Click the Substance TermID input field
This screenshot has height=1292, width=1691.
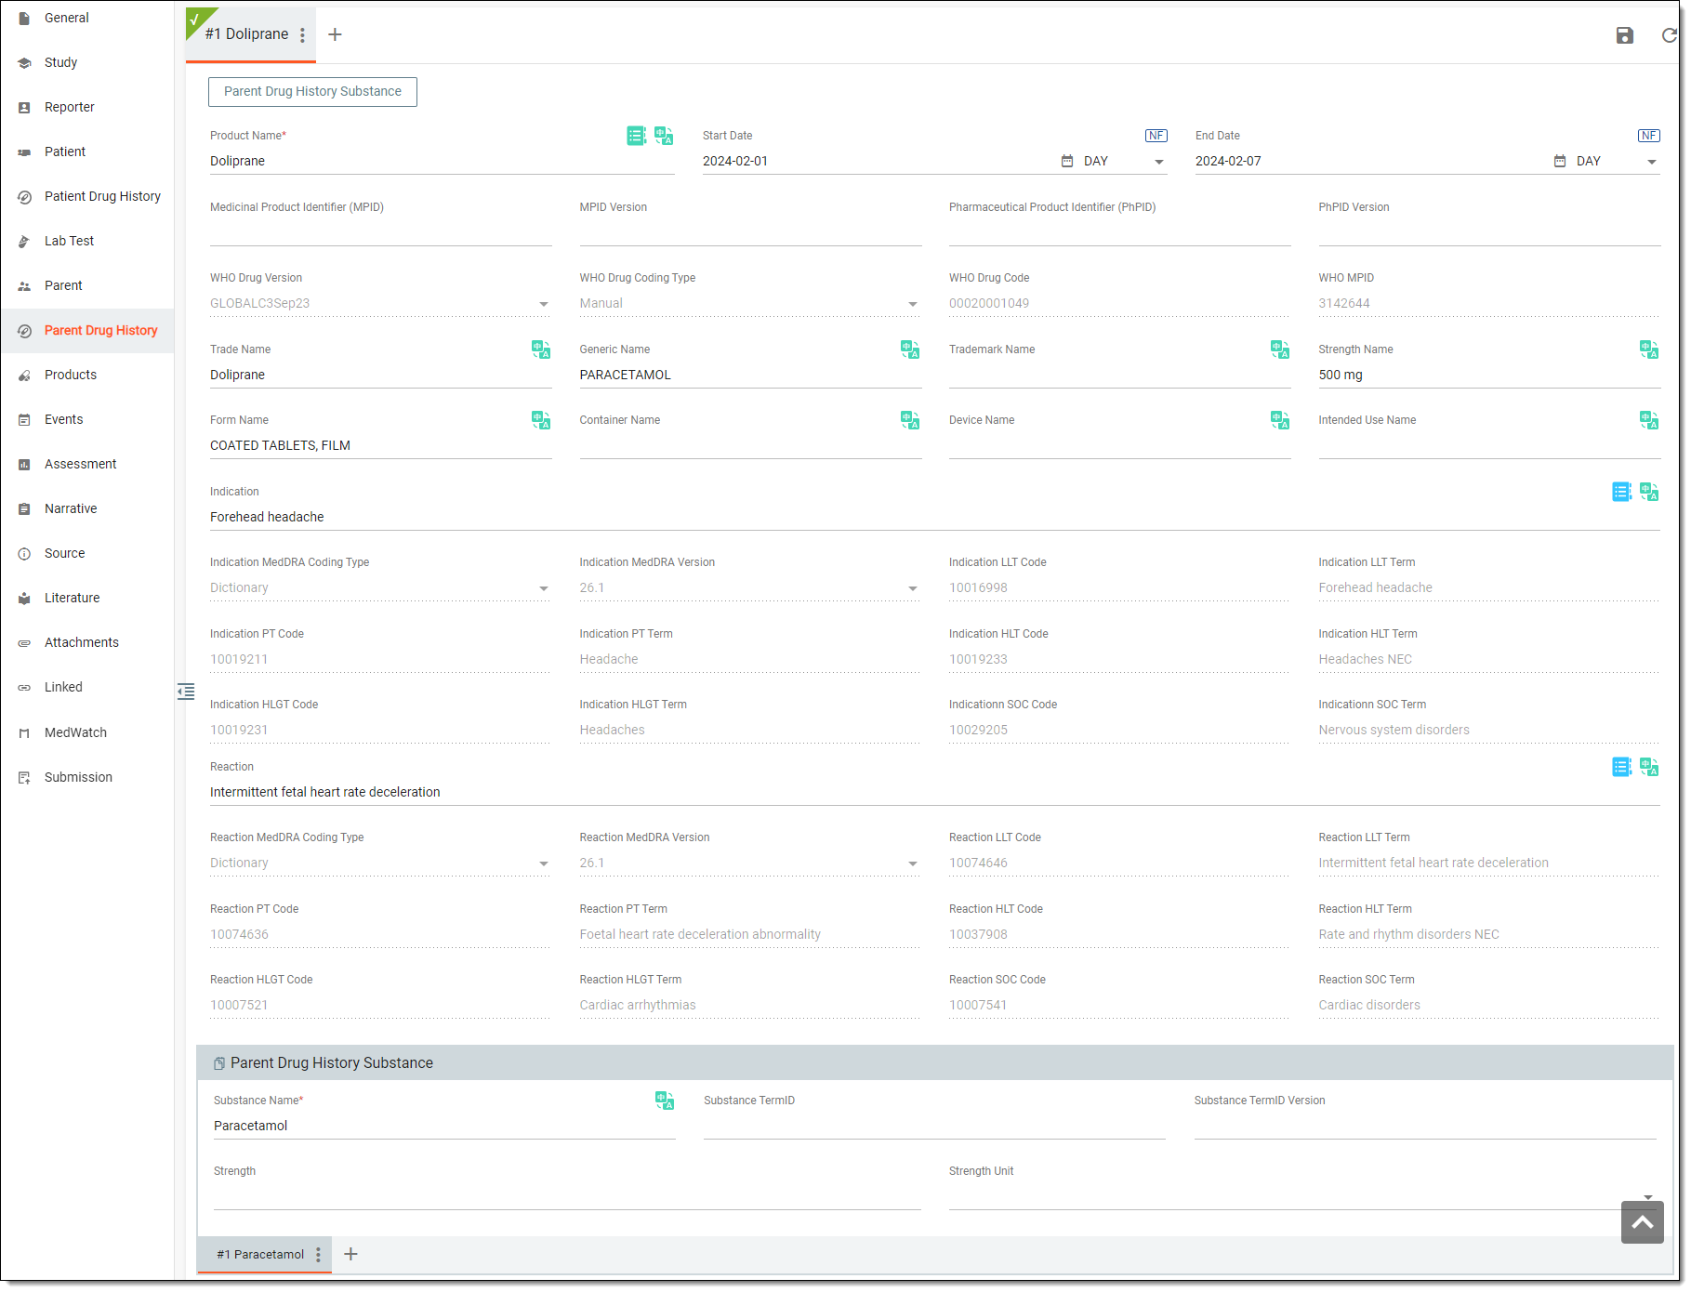pos(934,1127)
